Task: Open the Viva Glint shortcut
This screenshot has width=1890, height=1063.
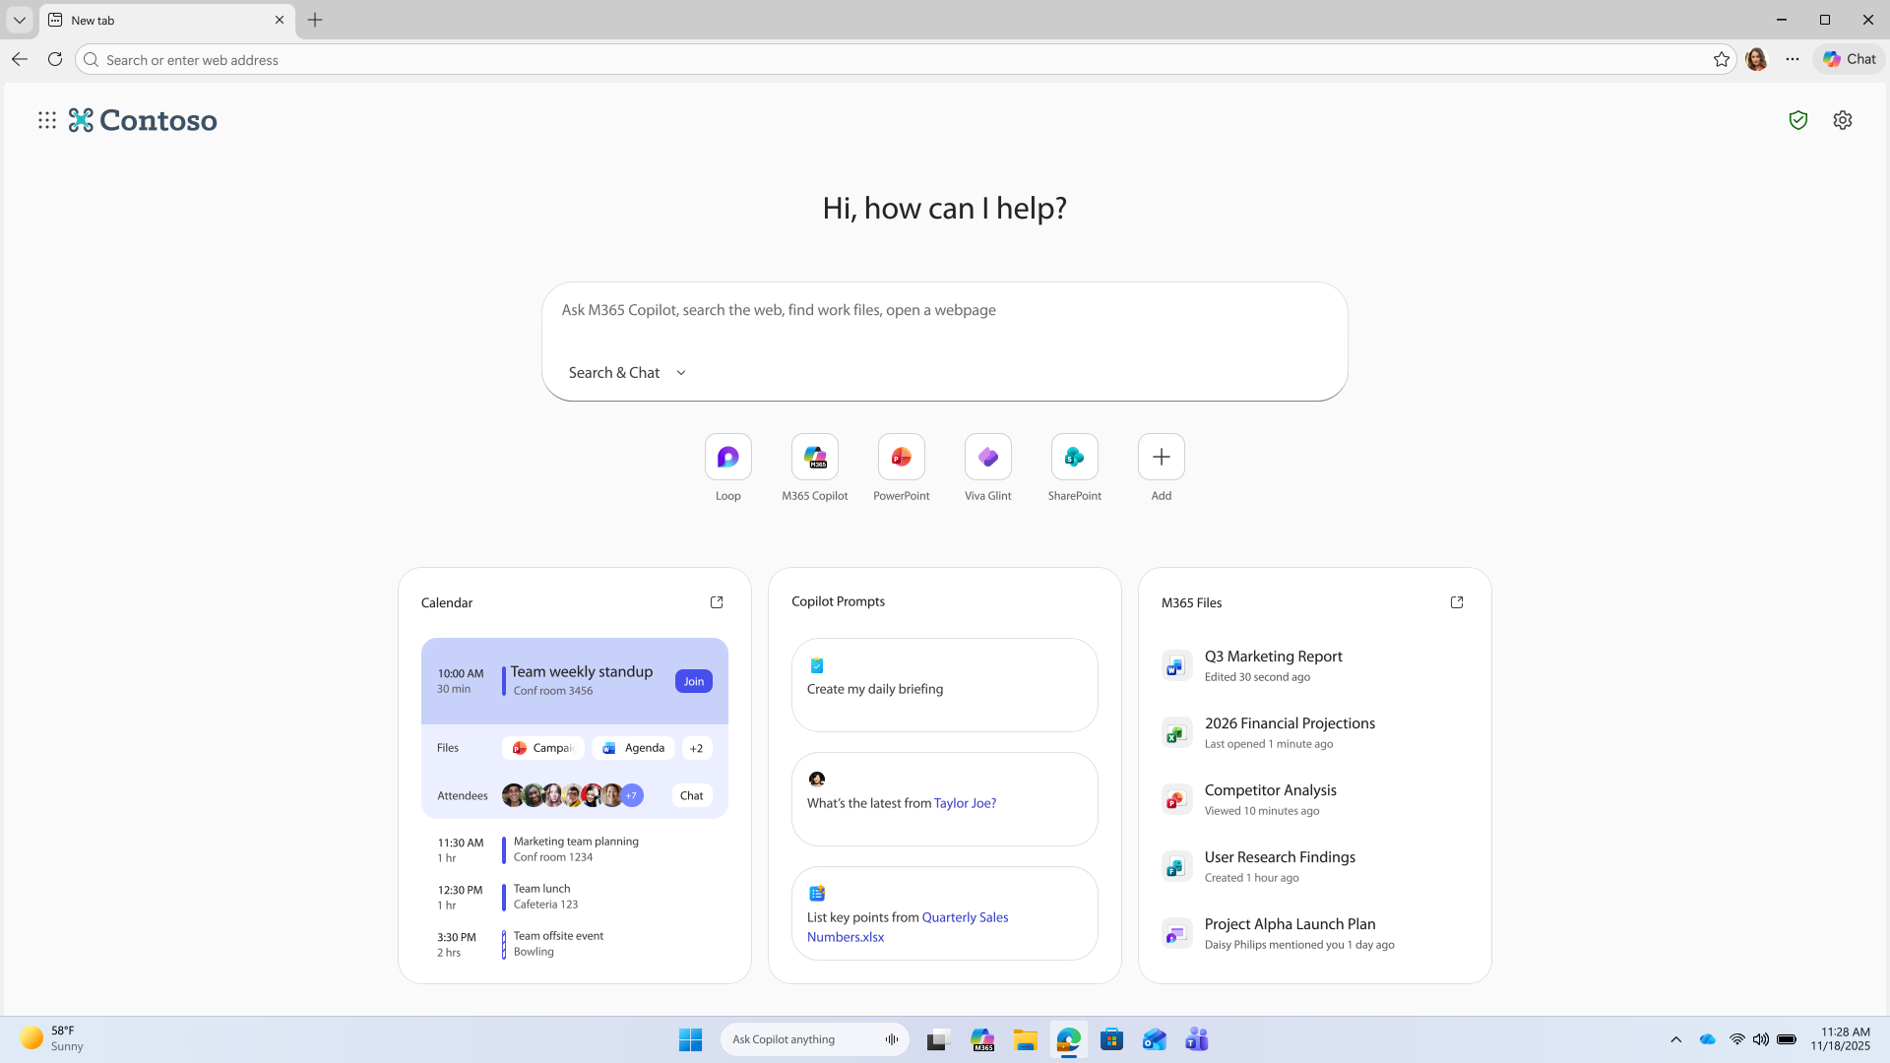Action: [x=987, y=457]
